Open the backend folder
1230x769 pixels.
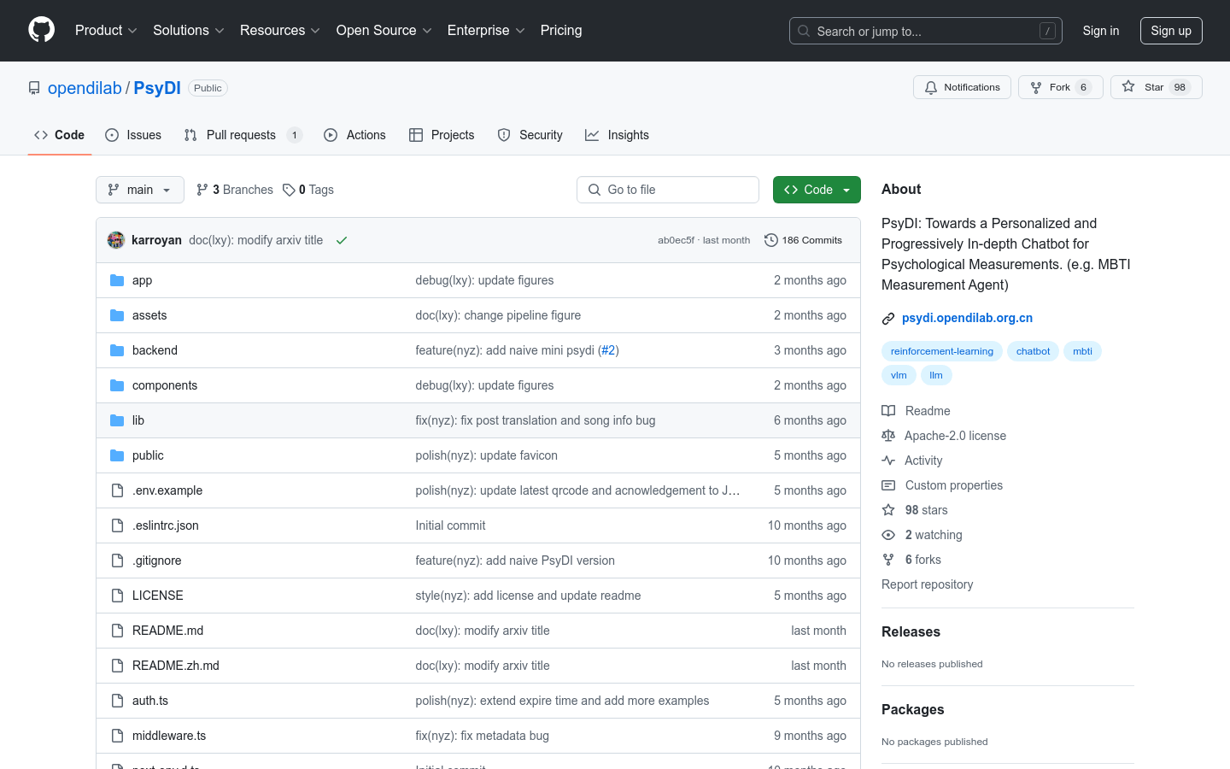pyautogui.click(x=155, y=350)
